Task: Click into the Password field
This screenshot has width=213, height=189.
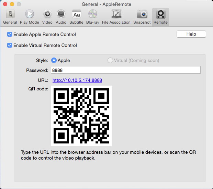Action: (125, 70)
